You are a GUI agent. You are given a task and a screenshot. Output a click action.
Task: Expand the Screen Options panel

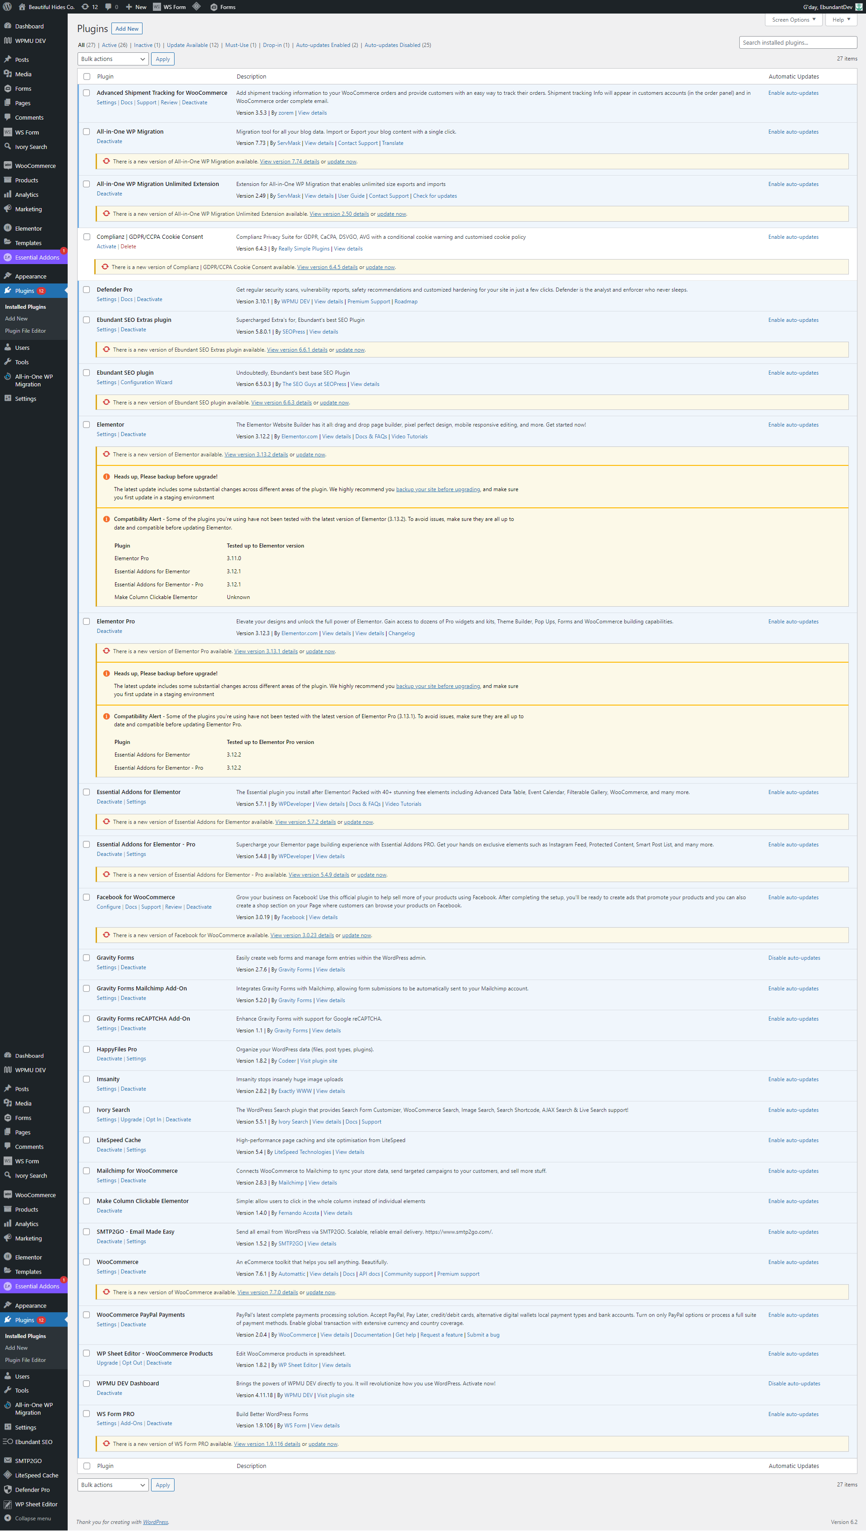pyautogui.click(x=793, y=20)
